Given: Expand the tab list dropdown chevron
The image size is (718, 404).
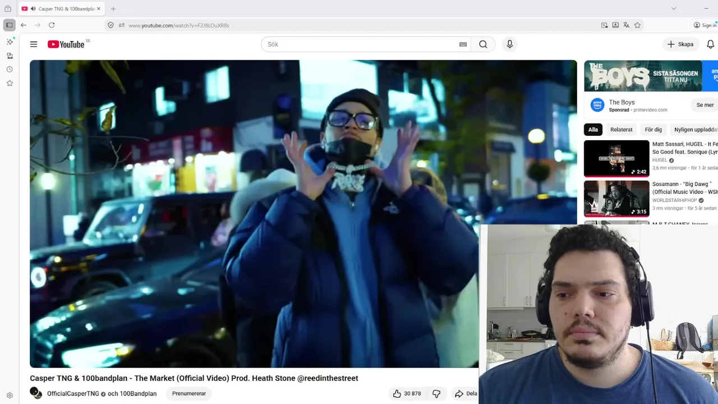Looking at the screenshot, I should [x=674, y=9].
